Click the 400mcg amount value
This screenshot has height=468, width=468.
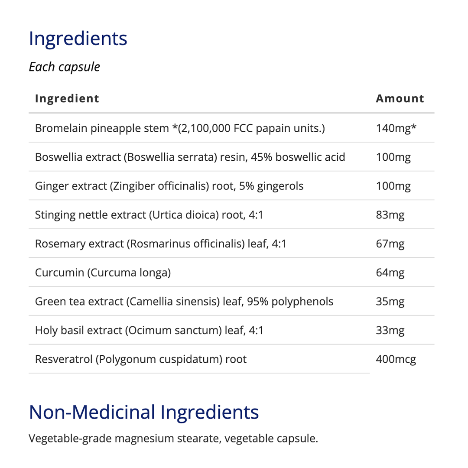click(396, 359)
